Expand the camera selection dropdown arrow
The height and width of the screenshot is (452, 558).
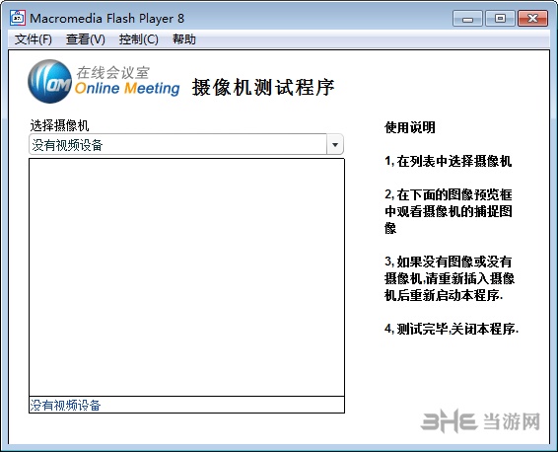[335, 145]
